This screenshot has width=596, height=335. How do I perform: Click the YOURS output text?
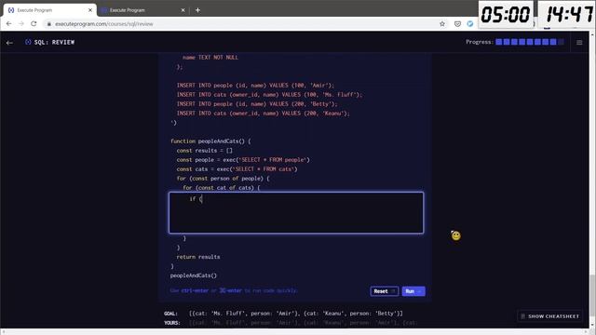(303, 323)
